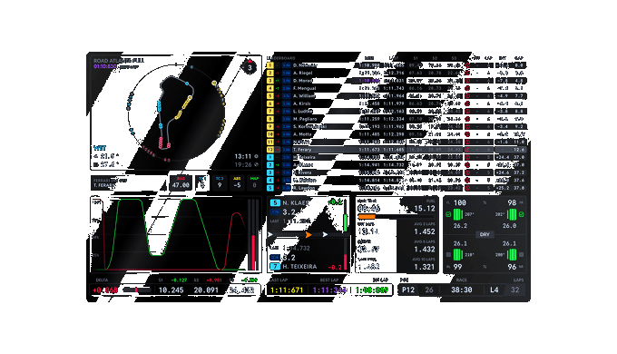Click the N. KLAES driver name ahead
617x354 pixels.
click(x=296, y=203)
